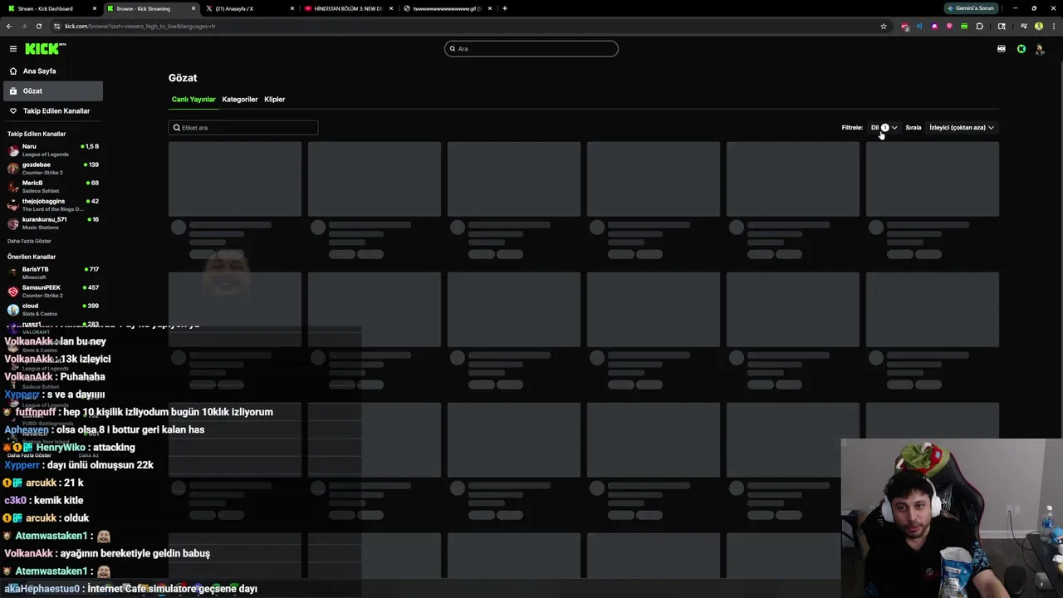Click the green extension icon in the toolbar
The image size is (1063, 598).
(964, 26)
